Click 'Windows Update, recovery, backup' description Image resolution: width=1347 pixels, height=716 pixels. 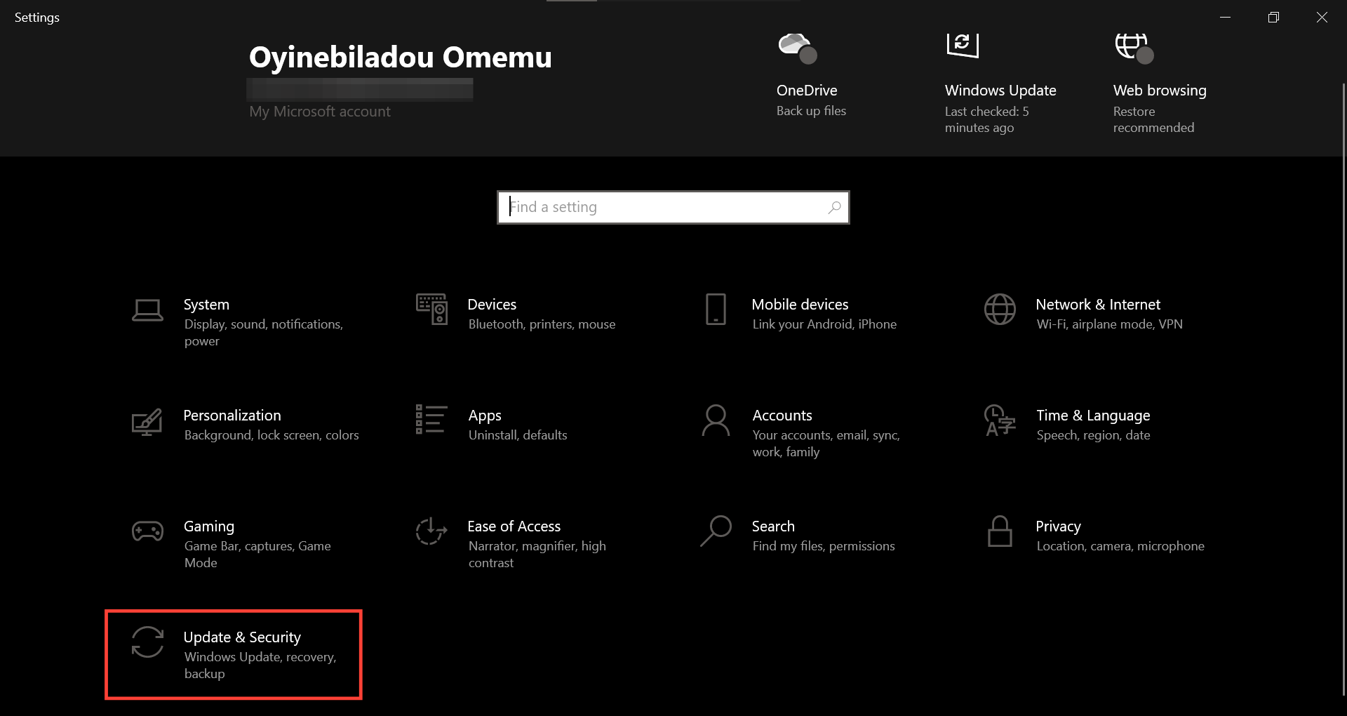coord(260,665)
